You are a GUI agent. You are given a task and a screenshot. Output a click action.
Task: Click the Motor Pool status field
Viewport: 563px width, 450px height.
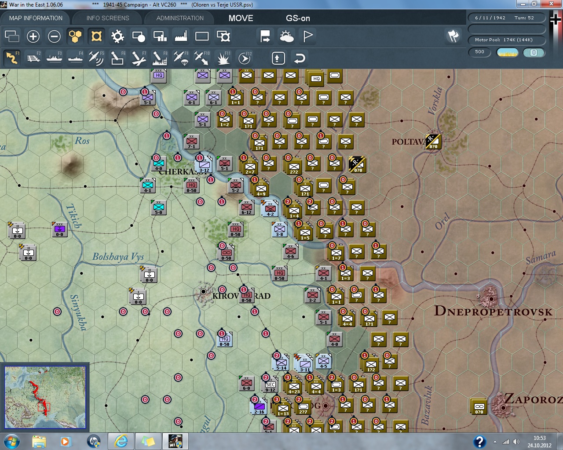tap(506, 40)
